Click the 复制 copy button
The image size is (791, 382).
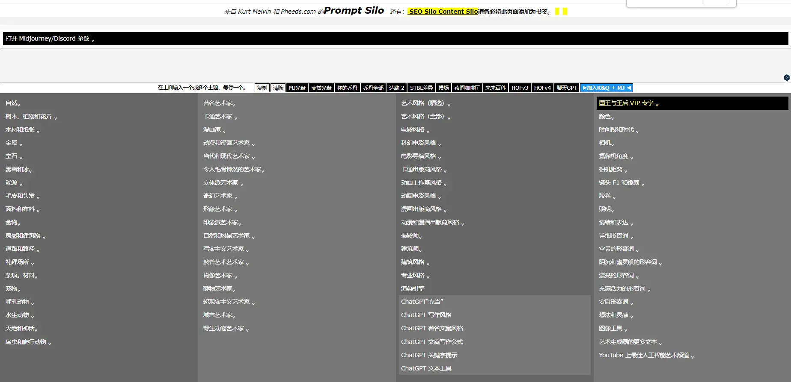click(262, 88)
